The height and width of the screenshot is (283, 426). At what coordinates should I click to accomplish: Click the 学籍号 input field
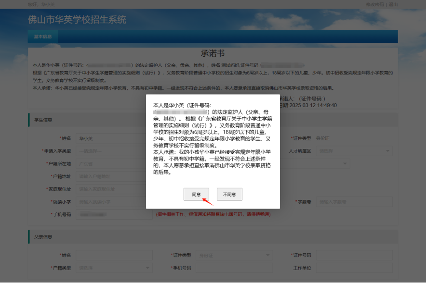[354, 202]
